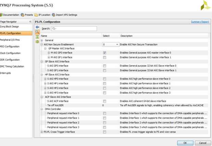
Task: Enable S AXI HP3 interface checkbox
Action: pos(104,93)
